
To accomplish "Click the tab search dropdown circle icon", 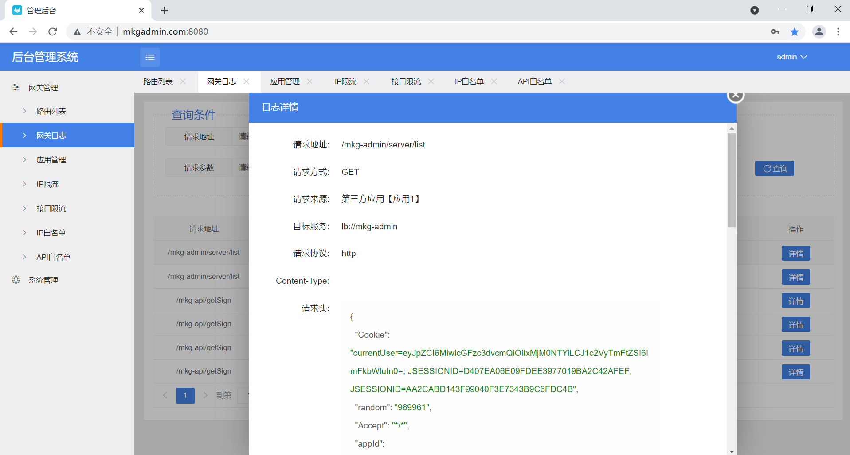I will tap(755, 10).
